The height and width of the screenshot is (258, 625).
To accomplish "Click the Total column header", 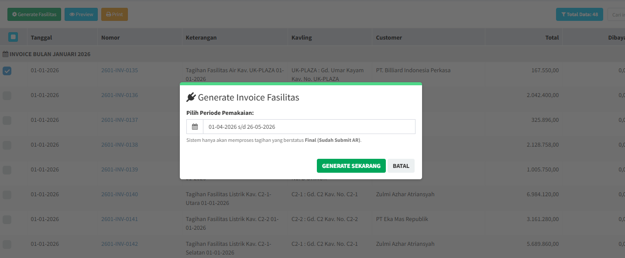I will pos(552,37).
